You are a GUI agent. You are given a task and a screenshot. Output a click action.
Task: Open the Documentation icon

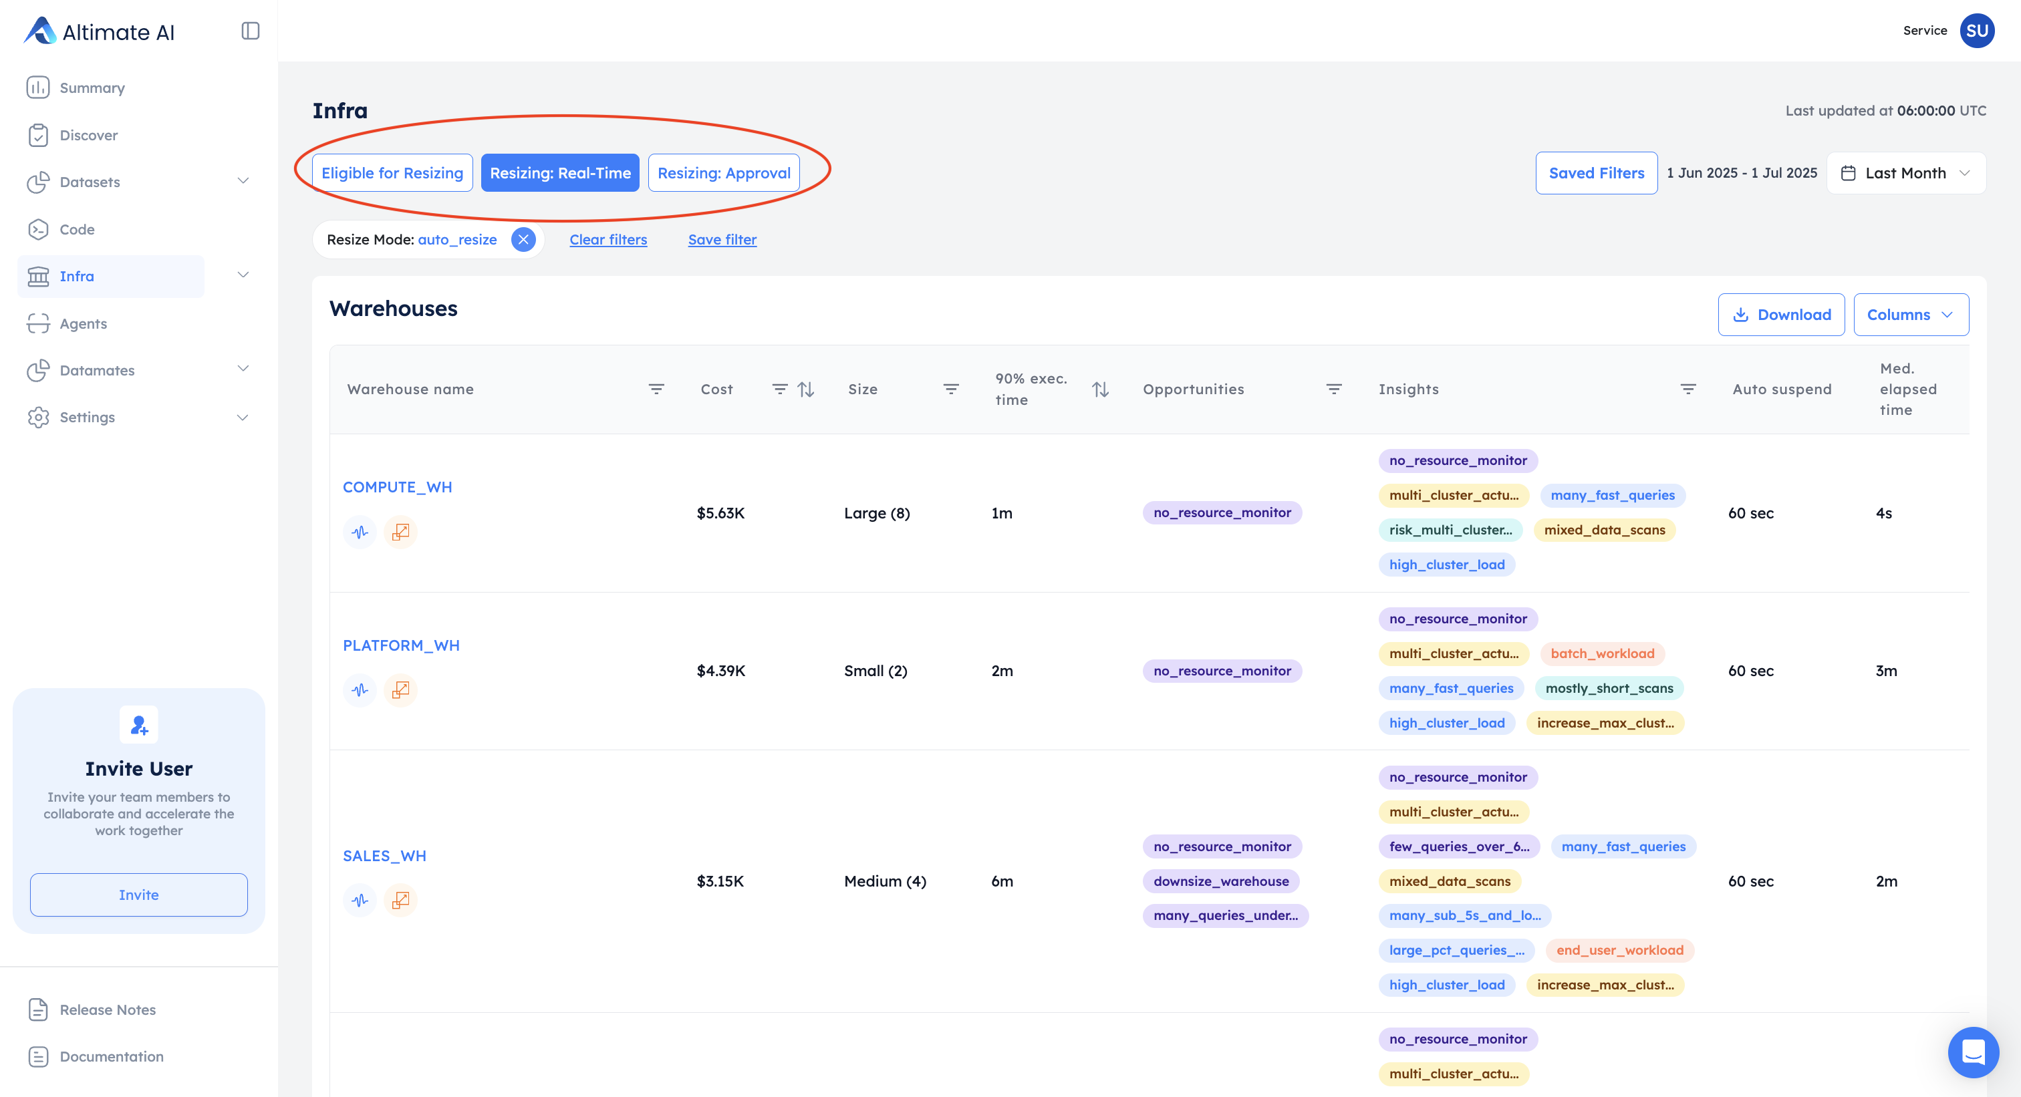coord(37,1056)
